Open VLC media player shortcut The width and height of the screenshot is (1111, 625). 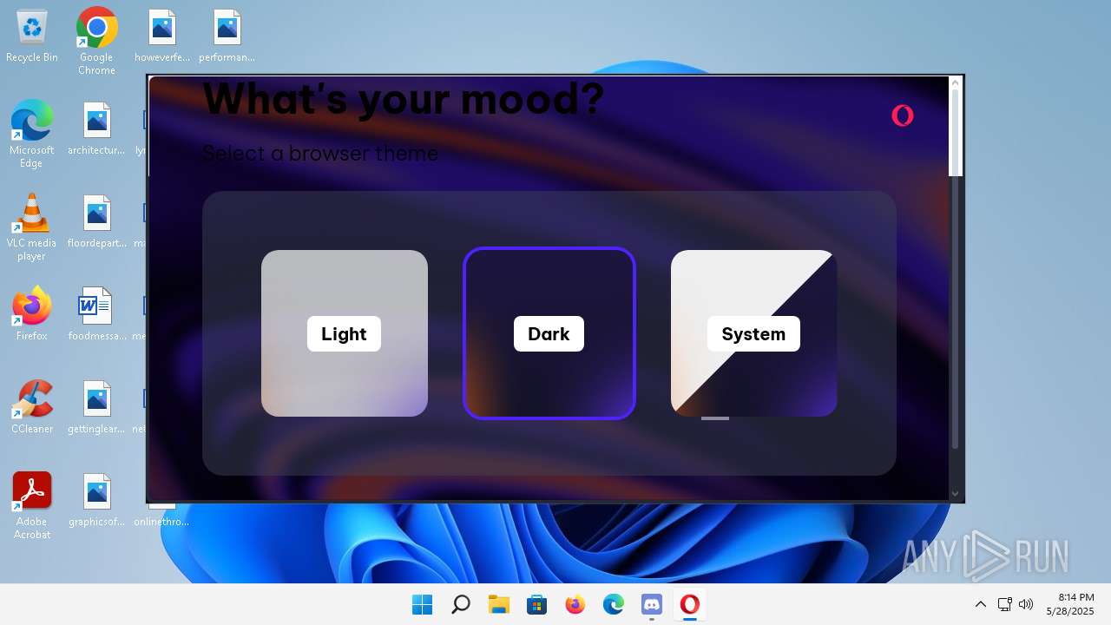tap(32, 227)
